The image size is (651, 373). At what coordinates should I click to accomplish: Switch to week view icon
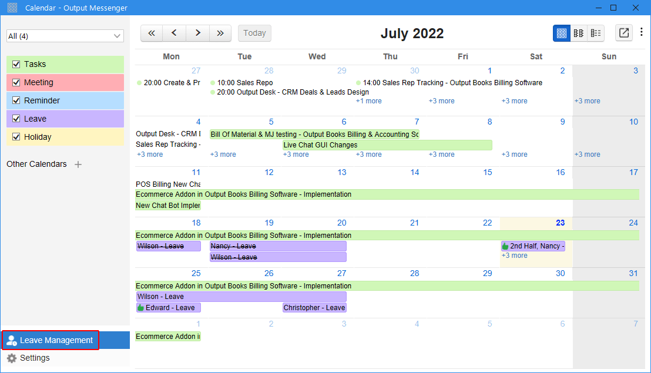[x=578, y=33]
